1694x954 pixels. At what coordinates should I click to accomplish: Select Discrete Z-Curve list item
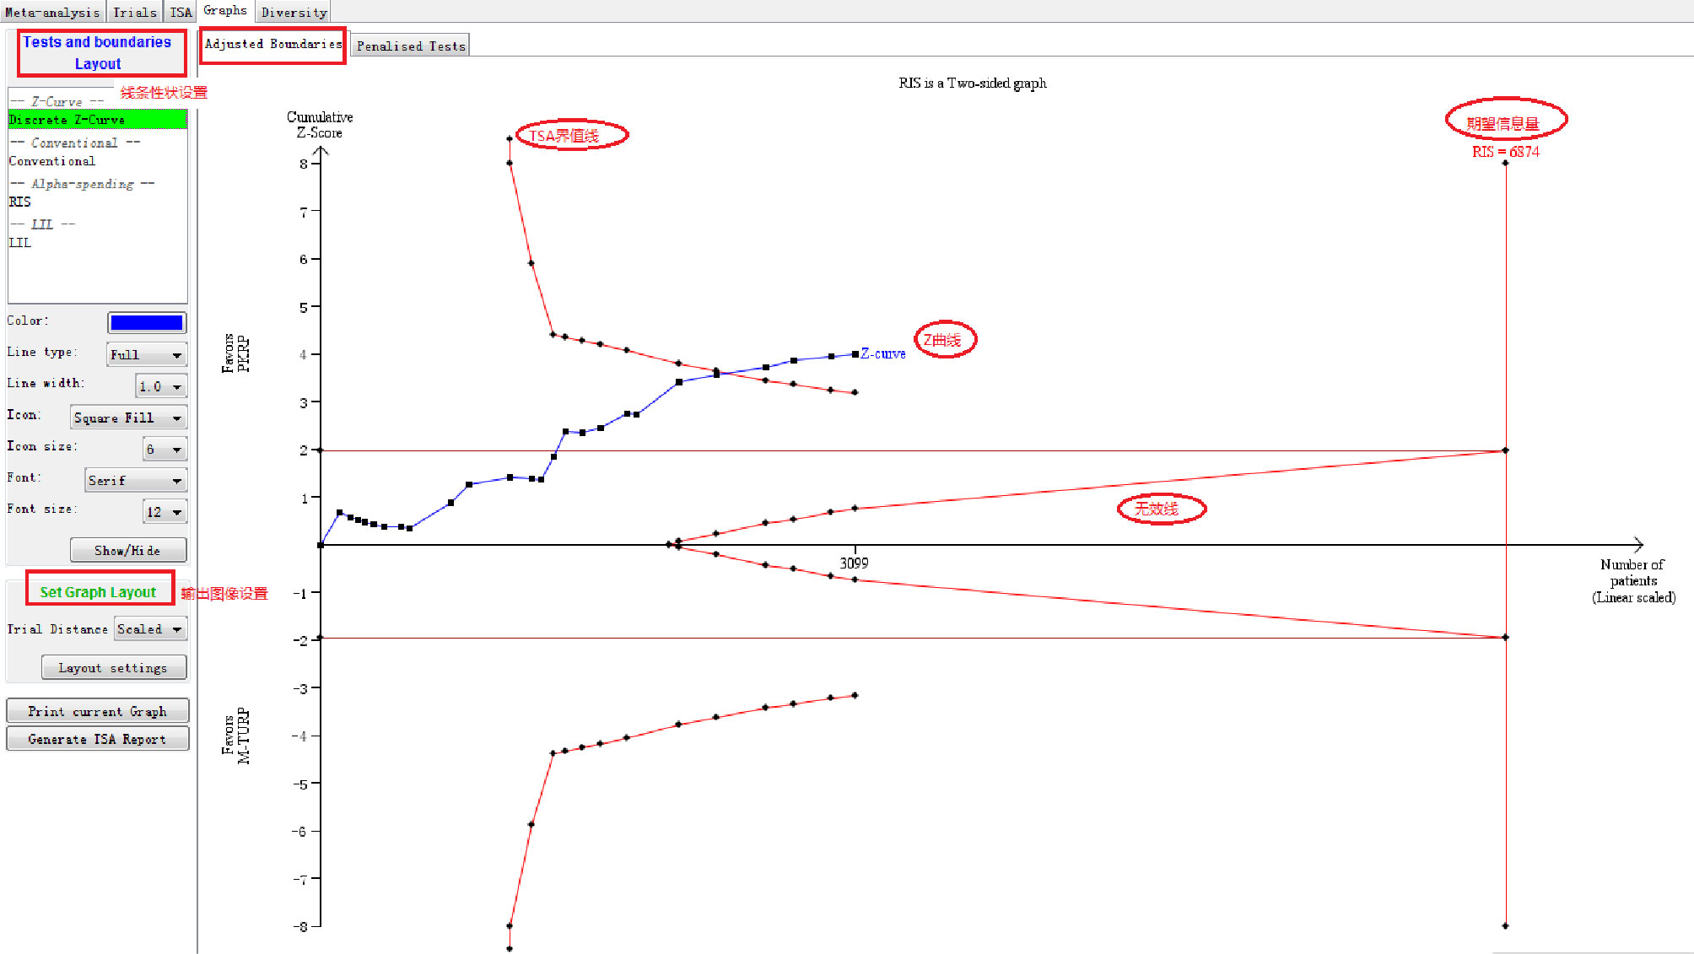67,120
